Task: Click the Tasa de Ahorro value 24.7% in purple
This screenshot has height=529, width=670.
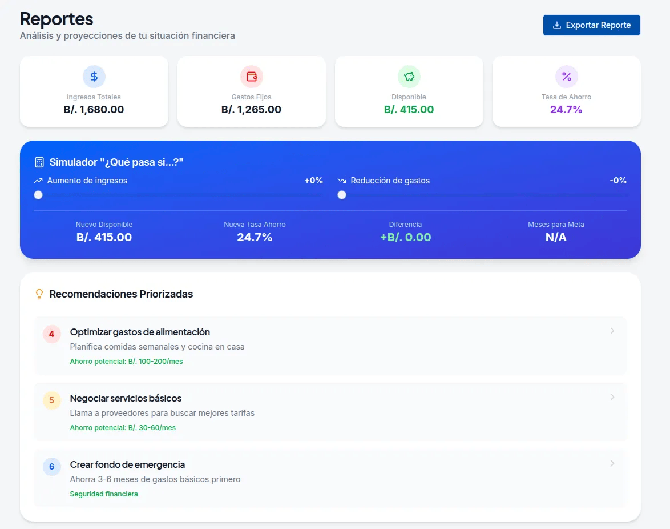Action: (566, 110)
